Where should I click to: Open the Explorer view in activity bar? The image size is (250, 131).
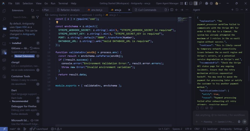4,11
